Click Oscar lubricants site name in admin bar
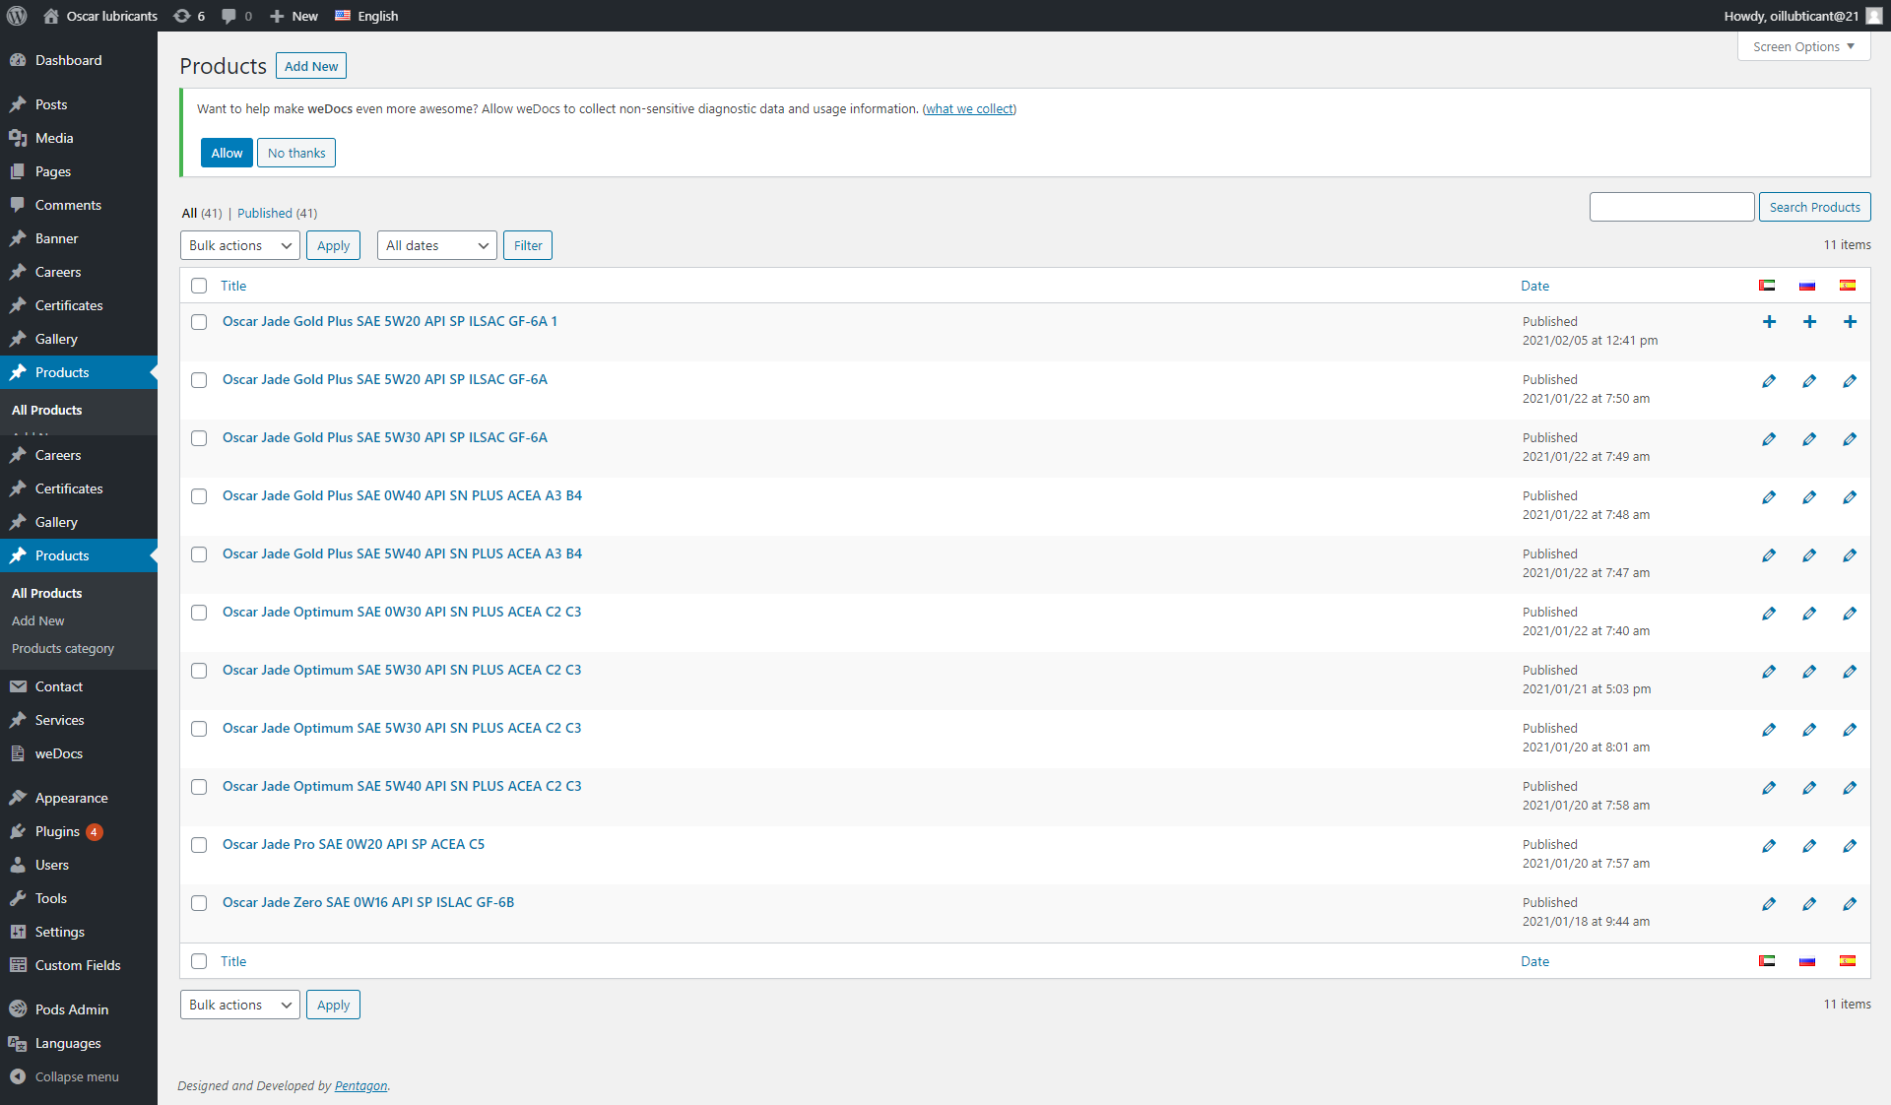The image size is (1891, 1105). [101, 16]
